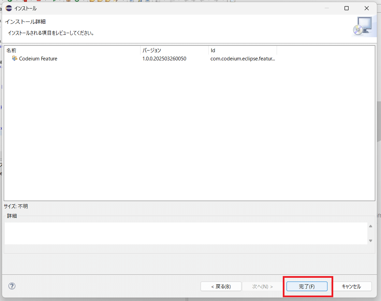Click the Codeium Feature plug-in icon

click(x=15, y=58)
